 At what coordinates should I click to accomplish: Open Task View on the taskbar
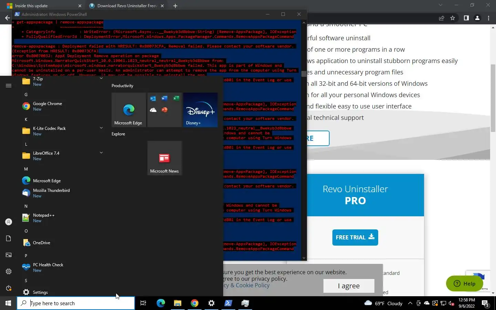point(143,303)
